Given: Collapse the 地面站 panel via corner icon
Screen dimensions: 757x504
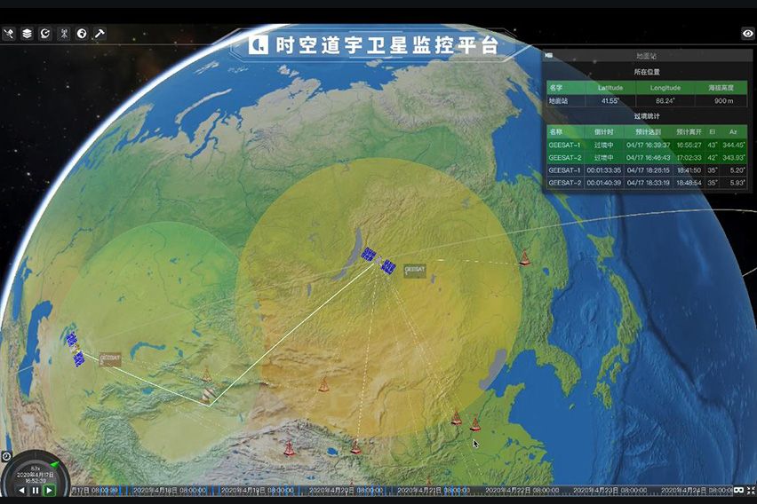Looking at the screenshot, I should point(550,56).
